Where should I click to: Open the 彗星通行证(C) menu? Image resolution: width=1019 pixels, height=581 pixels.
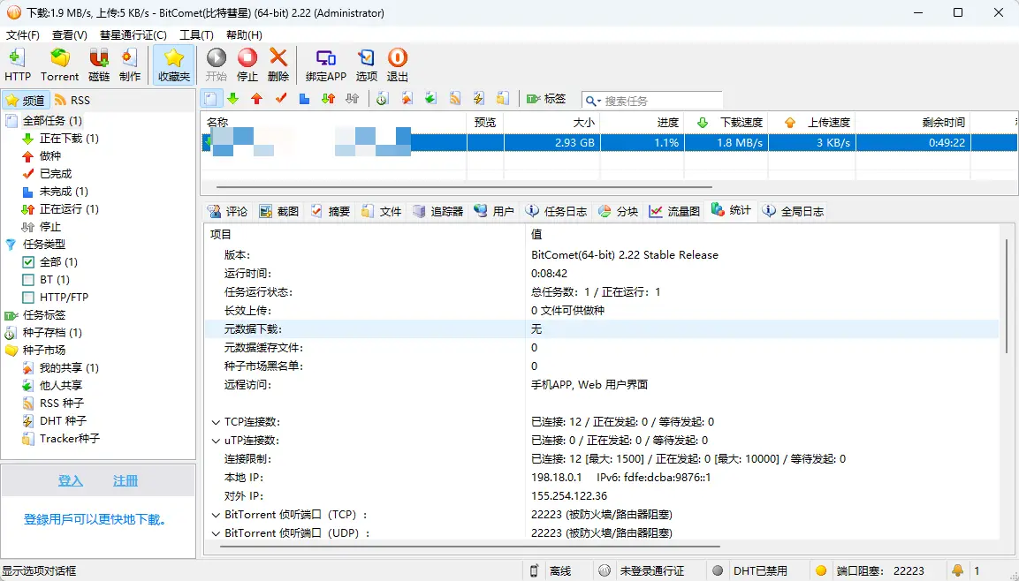[x=133, y=35]
